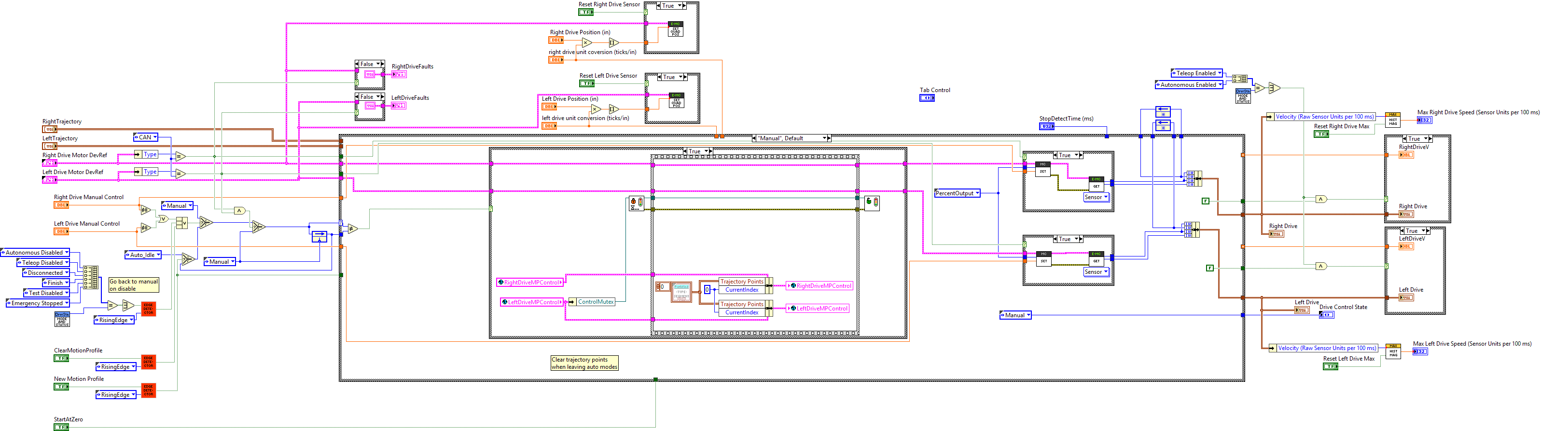Select HIST MAG VI for Max Right Drive Speed
Screen dimensions: 1541x431
pos(1393,120)
